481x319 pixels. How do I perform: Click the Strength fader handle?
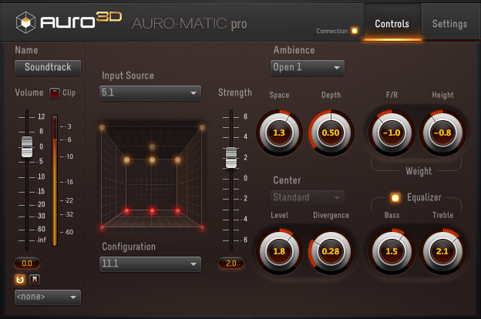click(231, 157)
